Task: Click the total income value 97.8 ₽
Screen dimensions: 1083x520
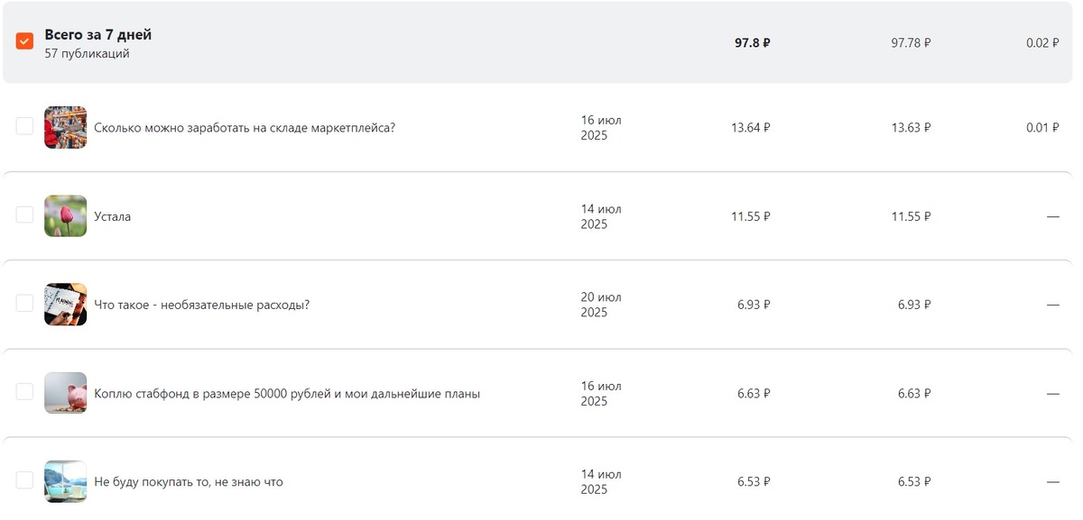Action: point(752,42)
